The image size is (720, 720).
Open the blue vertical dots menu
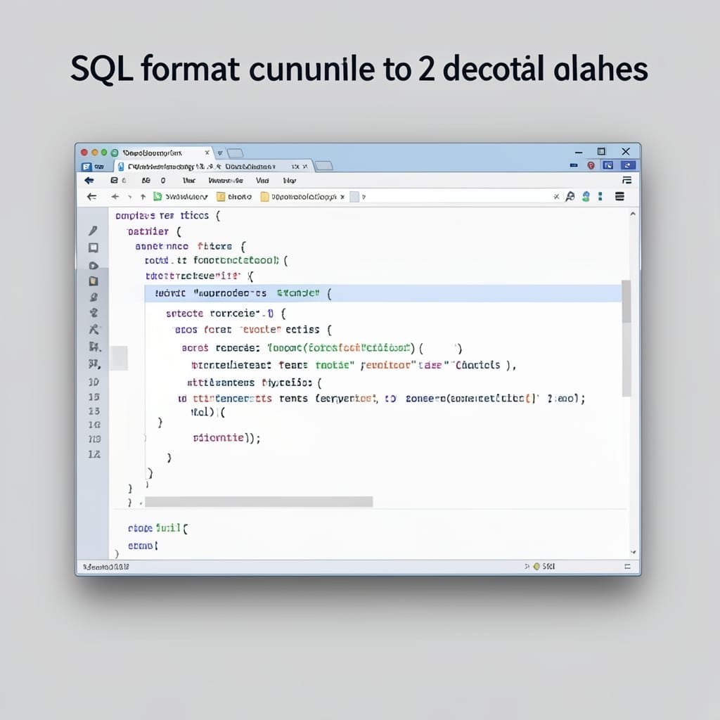[600, 197]
